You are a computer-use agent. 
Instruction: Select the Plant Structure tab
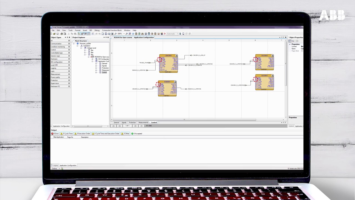pos(81,41)
